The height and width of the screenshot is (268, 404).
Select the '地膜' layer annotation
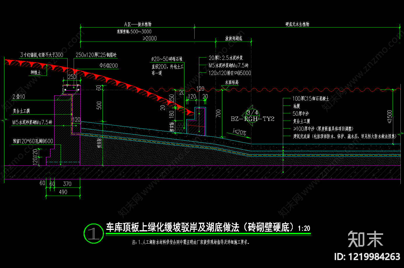coord(296,106)
